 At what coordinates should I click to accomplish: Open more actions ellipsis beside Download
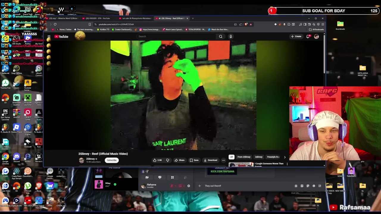point(223,160)
